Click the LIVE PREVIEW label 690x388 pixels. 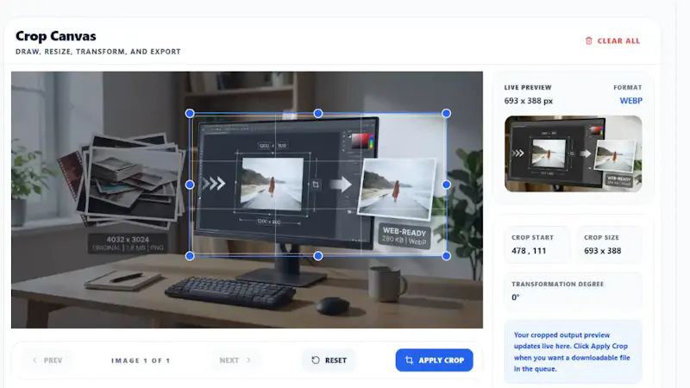pyautogui.click(x=528, y=88)
